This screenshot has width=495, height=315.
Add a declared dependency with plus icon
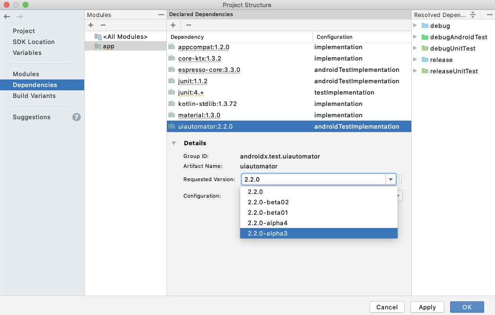[173, 25]
